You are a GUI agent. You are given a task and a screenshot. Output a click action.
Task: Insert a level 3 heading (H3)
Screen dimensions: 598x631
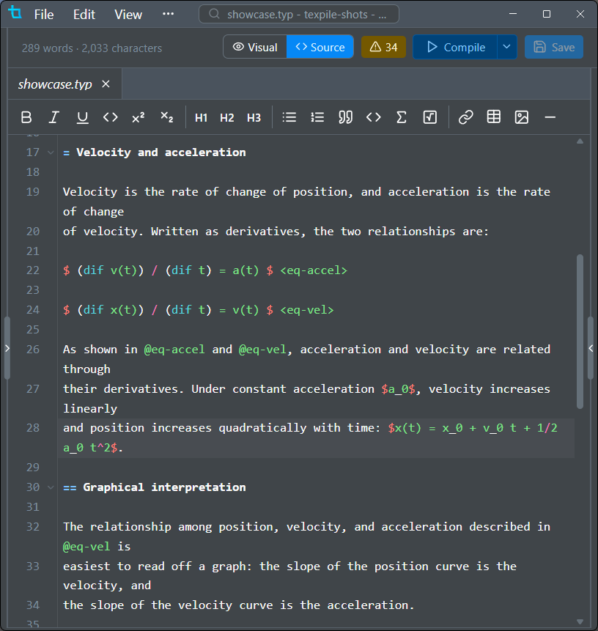(x=254, y=117)
